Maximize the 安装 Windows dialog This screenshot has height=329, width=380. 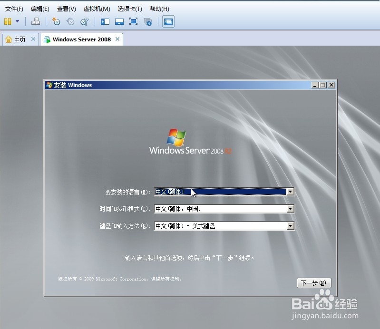[x=323, y=85]
